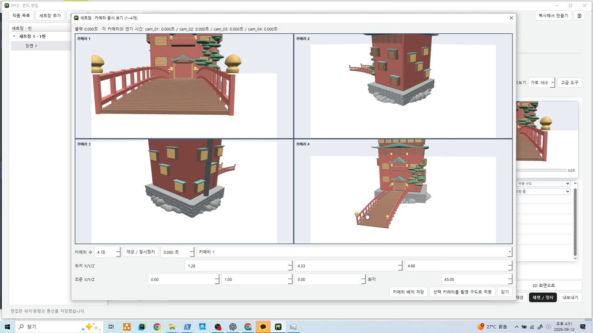Click the 세트장 추가 button
This screenshot has width=593, height=333.
(x=50, y=16)
